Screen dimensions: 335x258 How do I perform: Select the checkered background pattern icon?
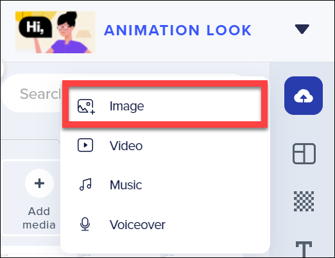pos(304,201)
